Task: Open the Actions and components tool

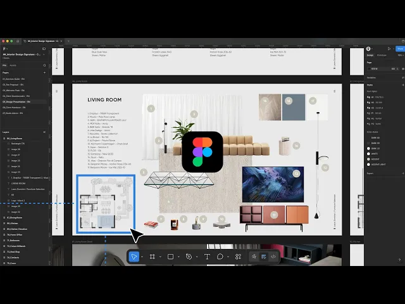Action: click(x=238, y=256)
